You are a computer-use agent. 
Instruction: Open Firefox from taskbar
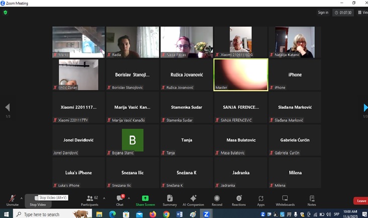point(153,214)
